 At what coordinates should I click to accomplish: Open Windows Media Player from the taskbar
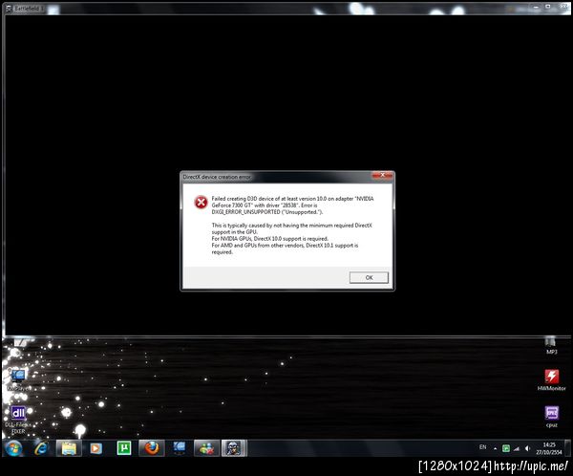pyautogui.click(x=96, y=448)
